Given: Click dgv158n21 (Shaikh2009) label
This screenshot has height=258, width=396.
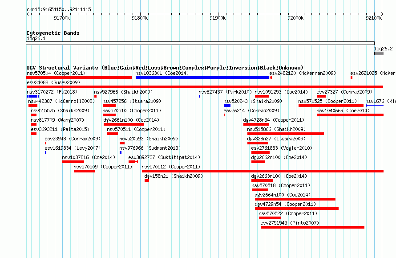Looking at the screenshot, I should (x=174, y=176).
